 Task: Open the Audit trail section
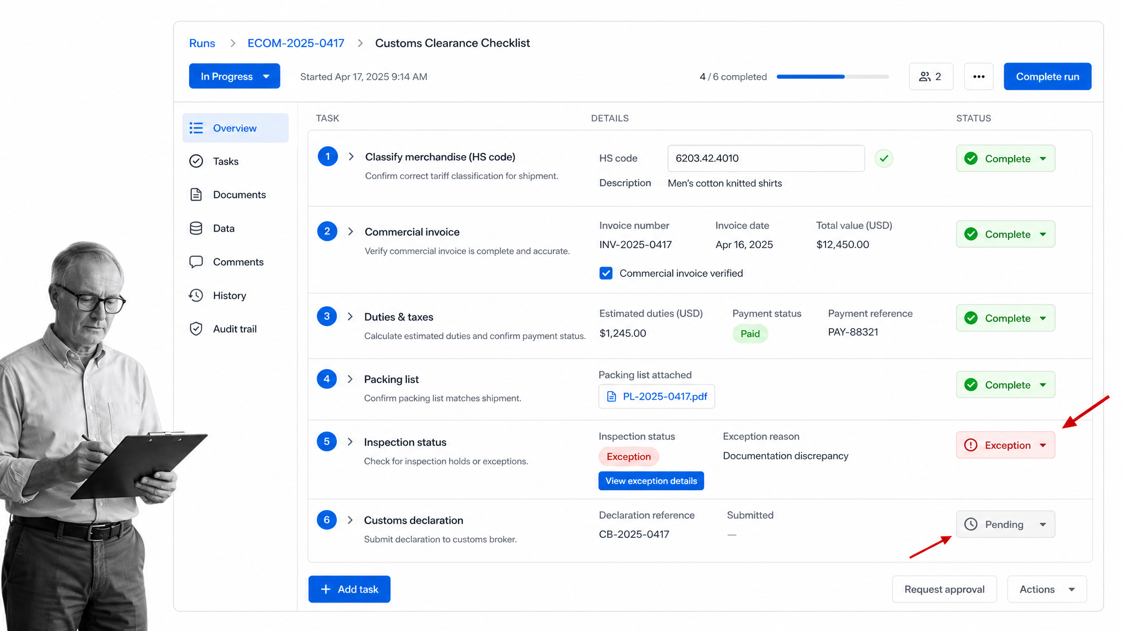(x=235, y=329)
